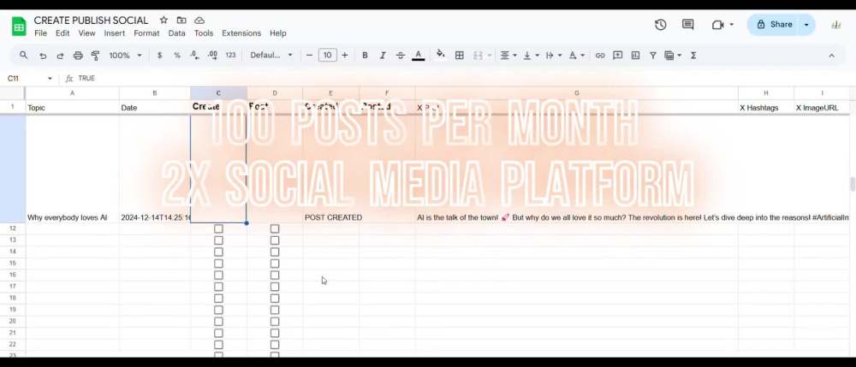856x367 pixels.
Task: Move document using folder icon
Action: tap(181, 21)
